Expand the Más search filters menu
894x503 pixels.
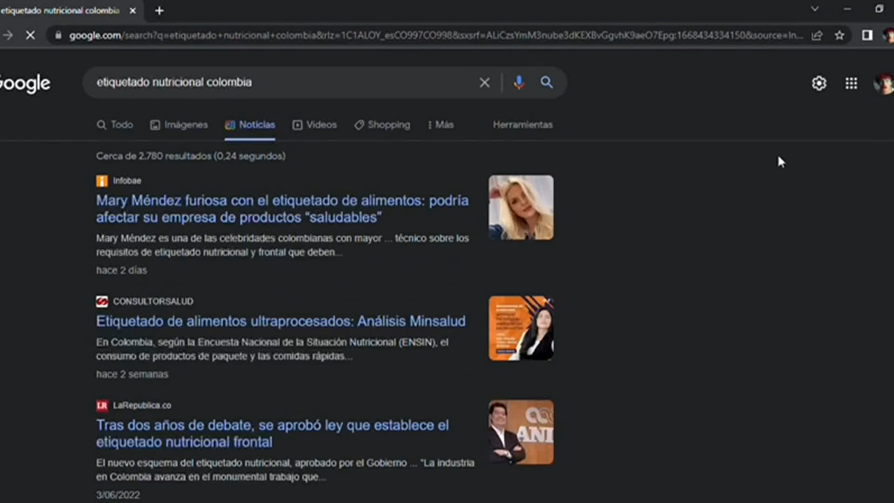440,125
